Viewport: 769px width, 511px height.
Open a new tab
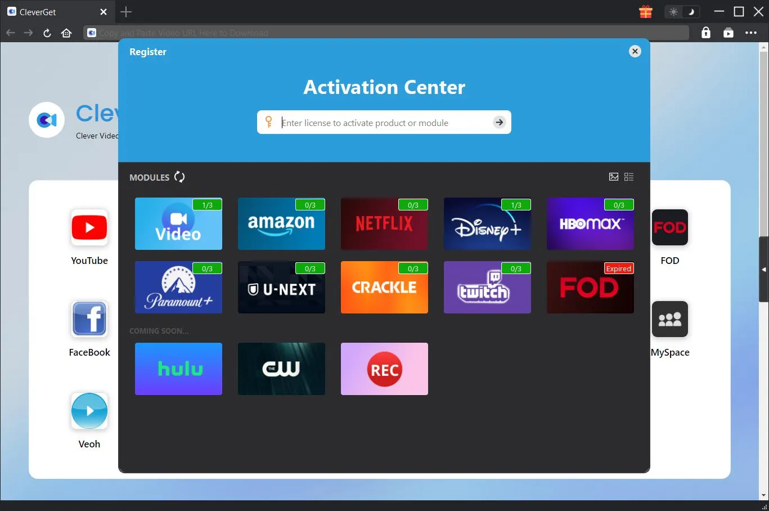126,12
